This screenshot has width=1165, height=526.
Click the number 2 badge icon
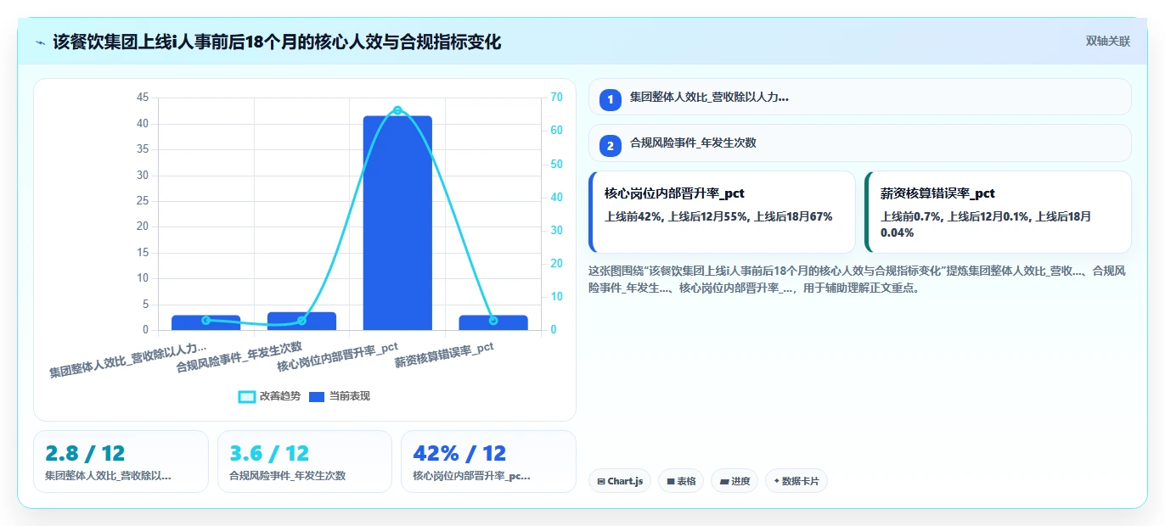[611, 145]
